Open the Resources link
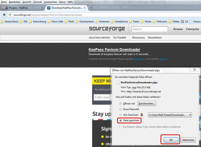Image resolution: width=201 pixels, height=147 pixels. (x=138, y=37)
